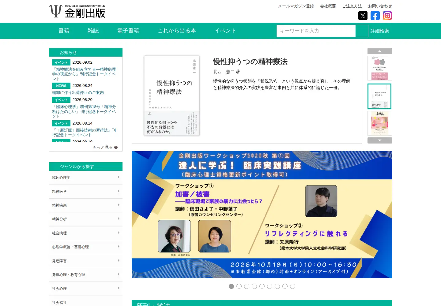Click the 社会福祉 genre row
The height and width of the screenshot is (306, 441).
[x=86, y=302]
